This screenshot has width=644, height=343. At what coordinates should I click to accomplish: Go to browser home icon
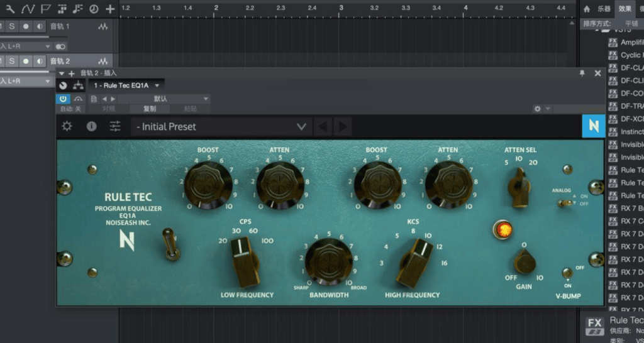tap(587, 9)
